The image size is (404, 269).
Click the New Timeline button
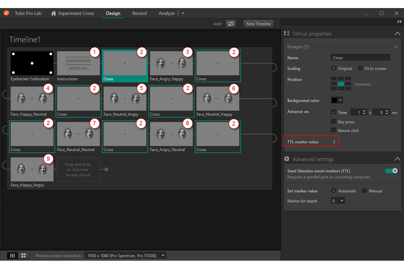coord(259,24)
